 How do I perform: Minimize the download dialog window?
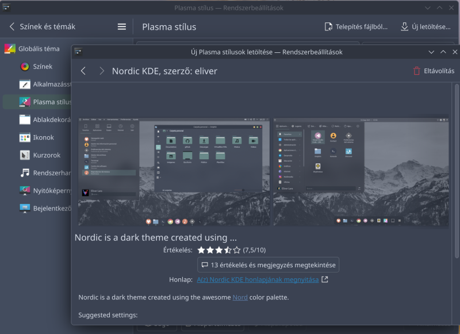(431, 52)
